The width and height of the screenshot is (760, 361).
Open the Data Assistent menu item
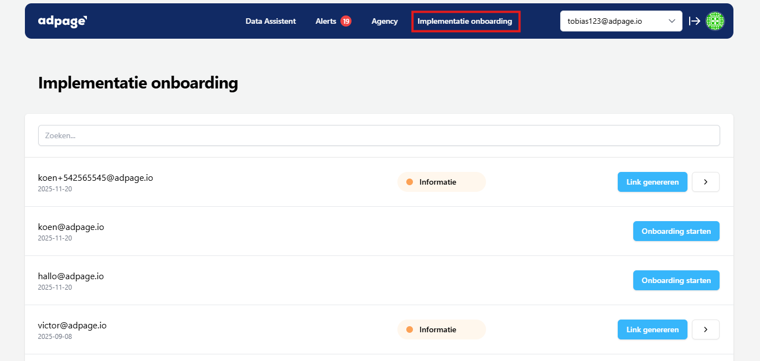pyautogui.click(x=271, y=21)
